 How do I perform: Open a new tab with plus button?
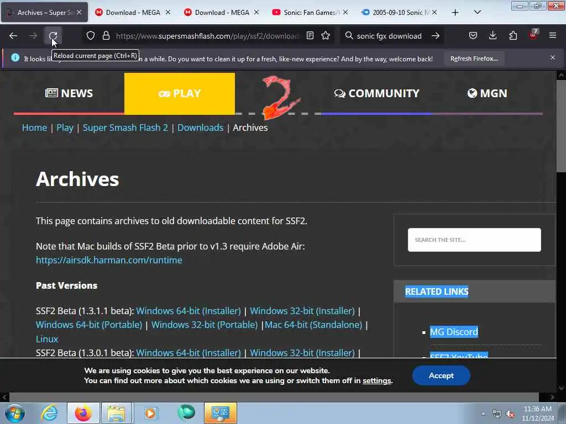click(455, 13)
